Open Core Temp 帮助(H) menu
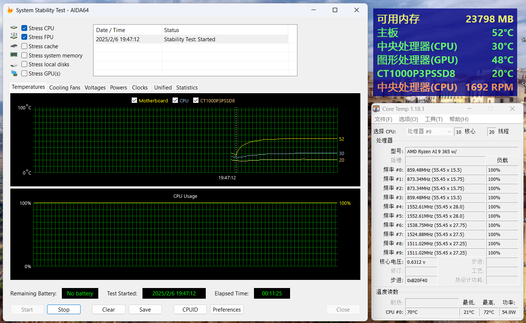526x323 pixels. 459,119
